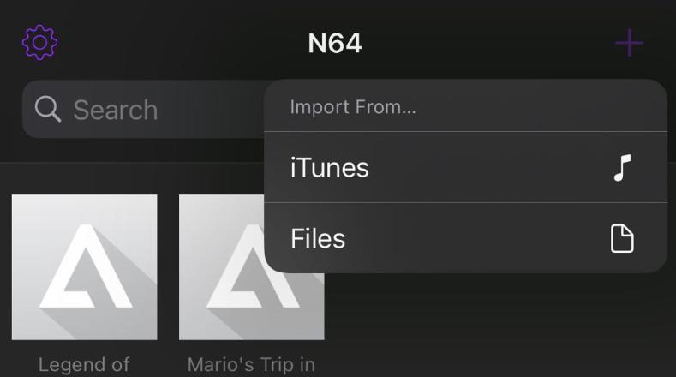Screen dimensions: 676x377
Task: Select iTunes from the import menu
Action: (330, 167)
